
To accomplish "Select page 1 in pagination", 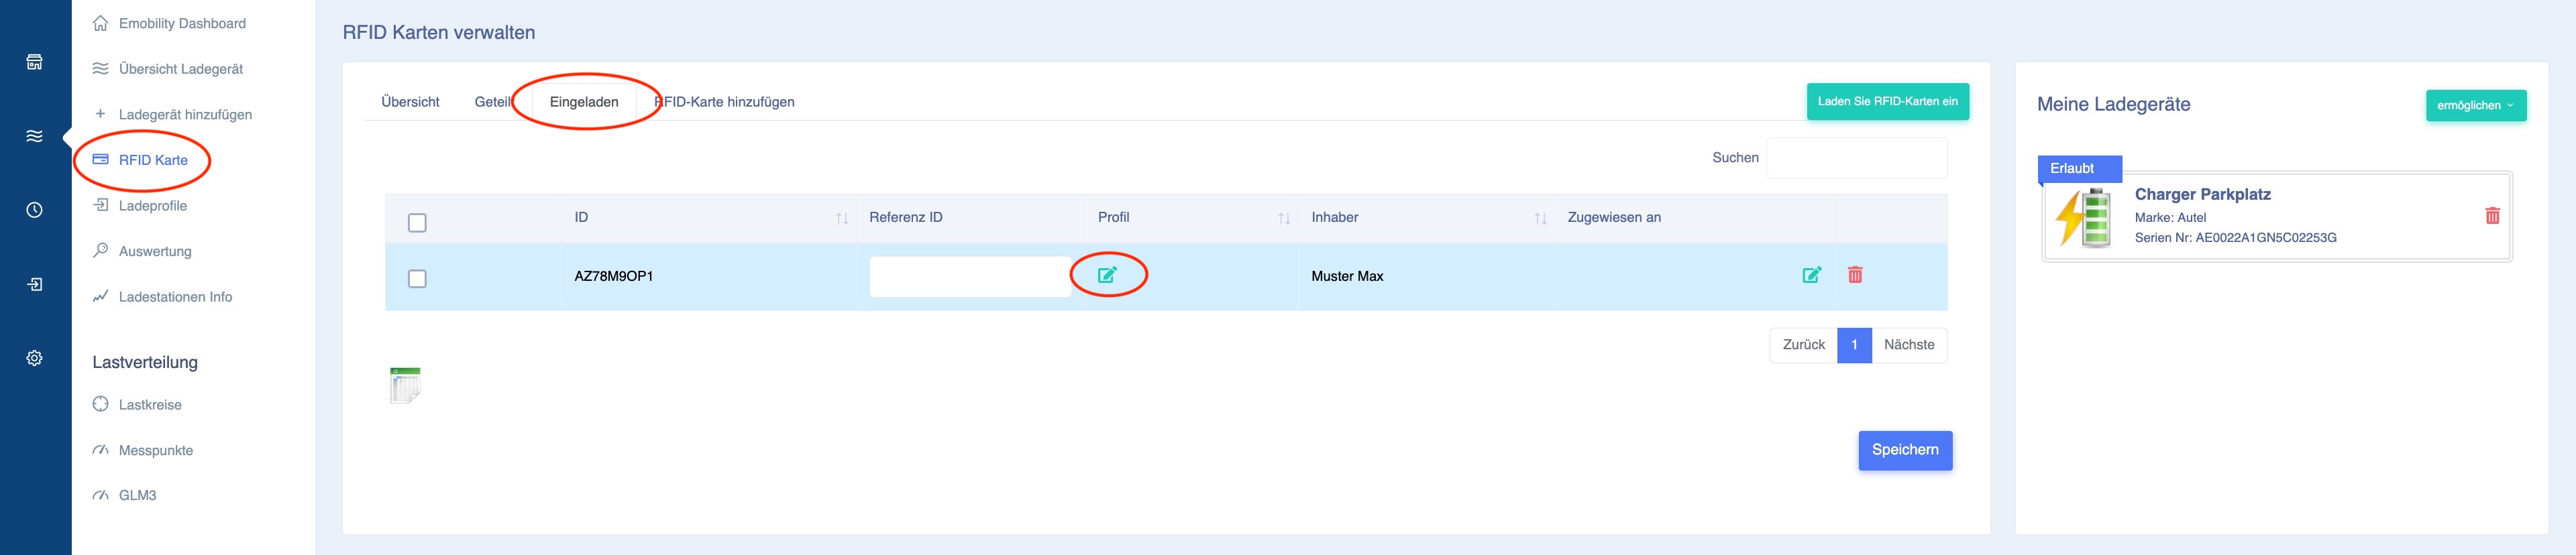I will click(x=1854, y=345).
